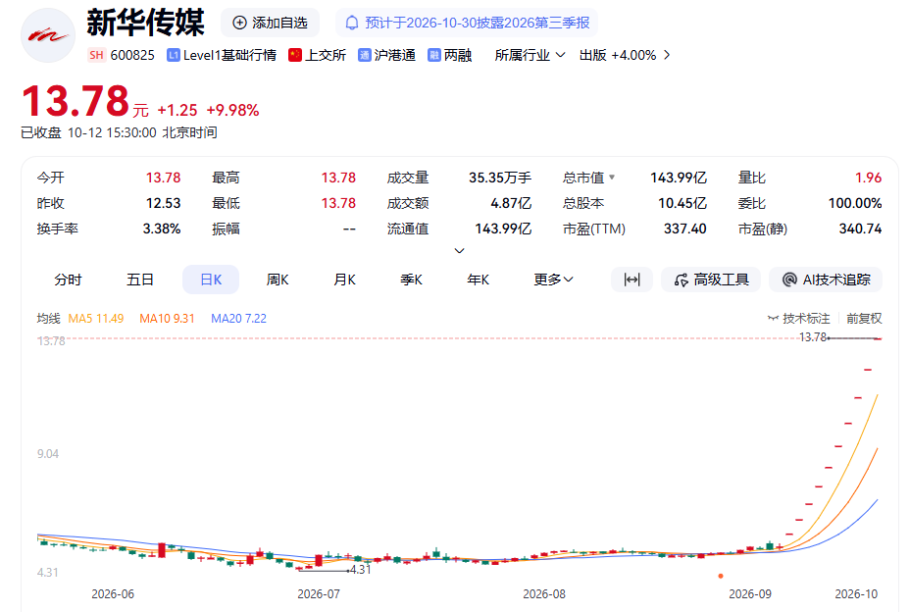Expand more quote details chevron
The width and height of the screenshot is (909, 612).
click(459, 251)
